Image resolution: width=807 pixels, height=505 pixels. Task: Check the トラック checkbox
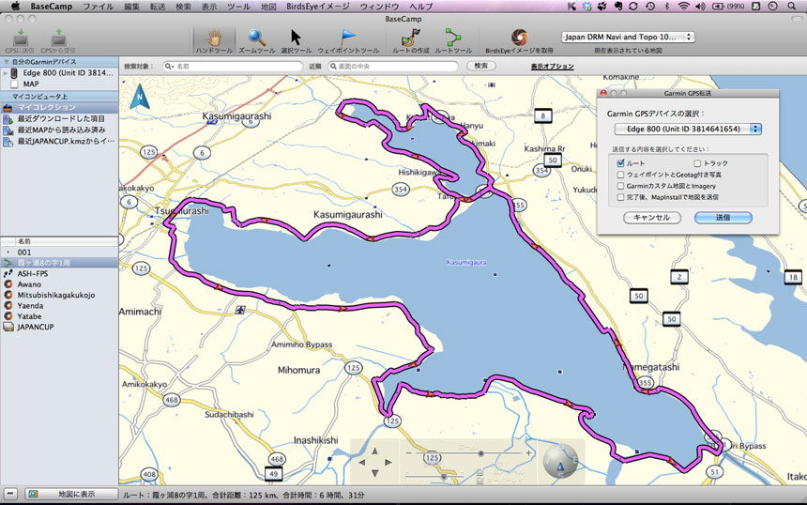pyautogui.click(x=697, y=163)
